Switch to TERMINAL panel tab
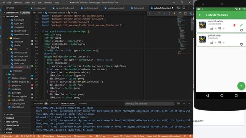 pos(83,103)
